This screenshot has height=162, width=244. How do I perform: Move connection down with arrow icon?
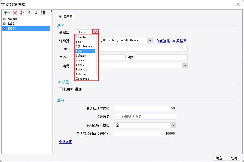coord(36,13)
